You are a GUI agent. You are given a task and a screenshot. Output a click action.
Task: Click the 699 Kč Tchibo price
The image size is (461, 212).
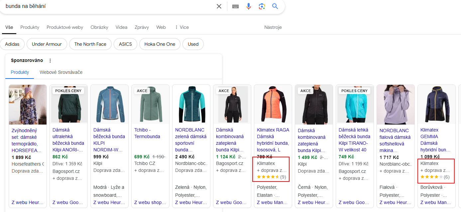142,157
